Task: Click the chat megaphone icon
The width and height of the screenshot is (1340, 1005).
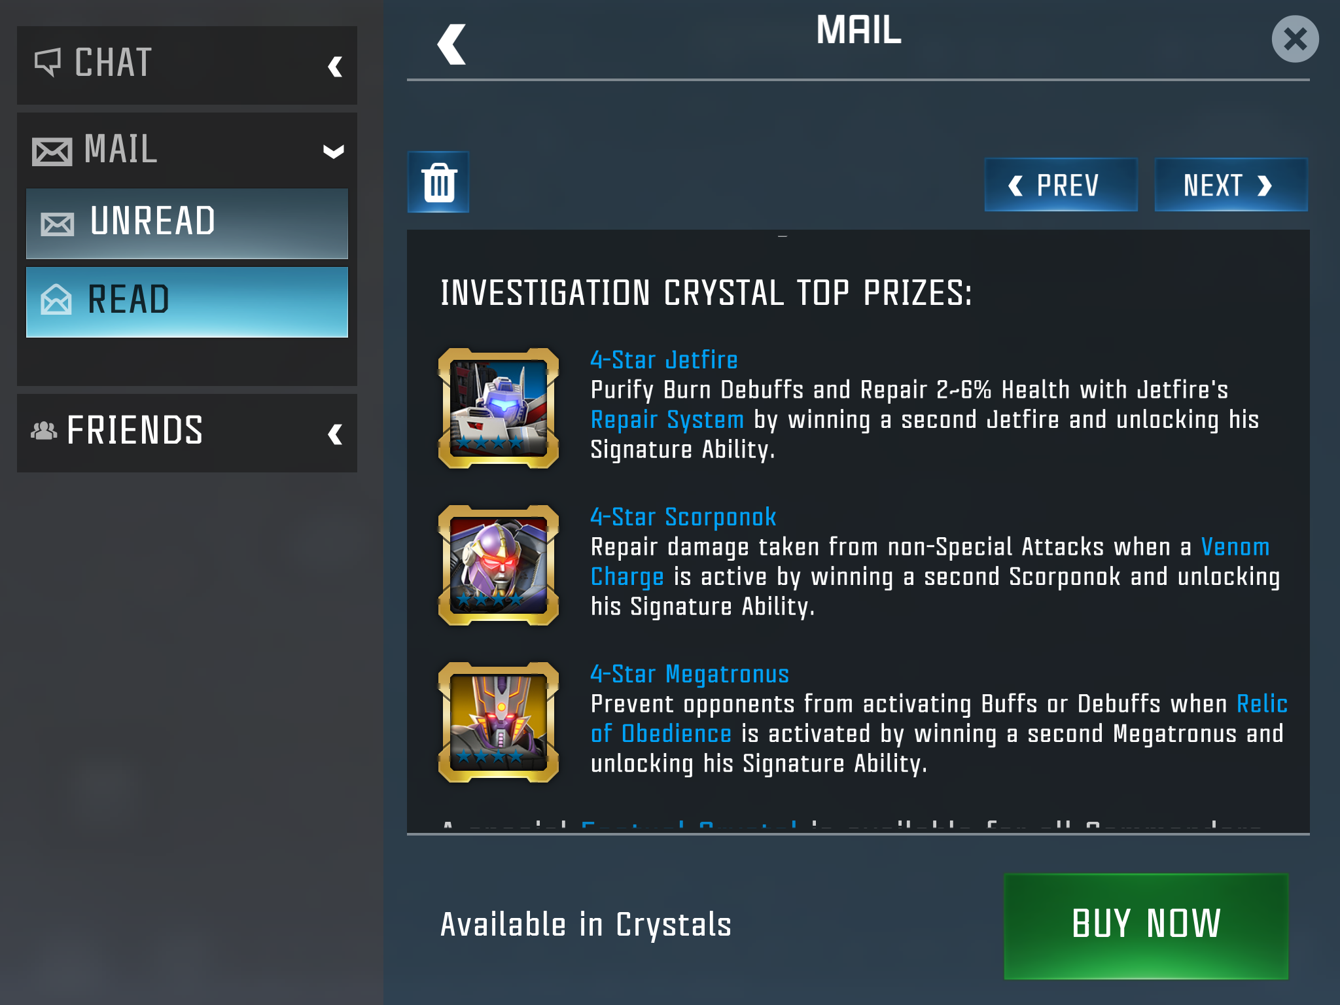Action: (x=47, y=62)
